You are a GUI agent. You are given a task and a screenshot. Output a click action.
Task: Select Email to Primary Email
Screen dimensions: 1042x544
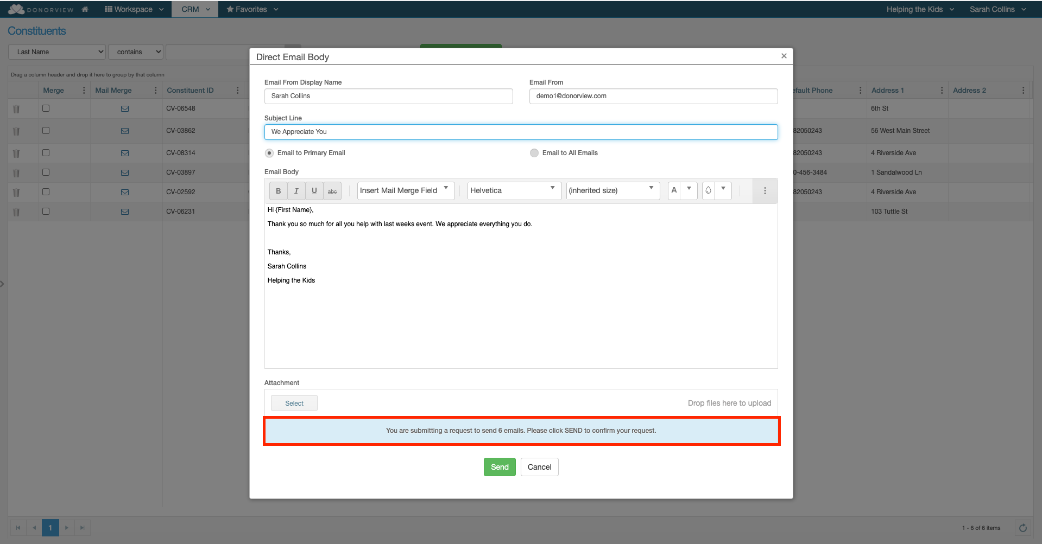tap(269, 152)
